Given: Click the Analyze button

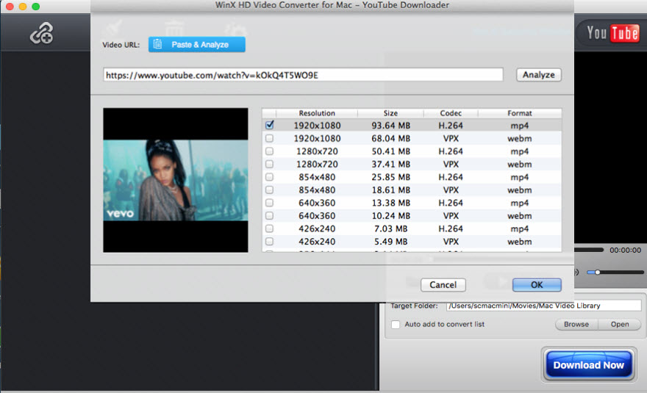Looking at the screenshot, I should coord(538,75).
